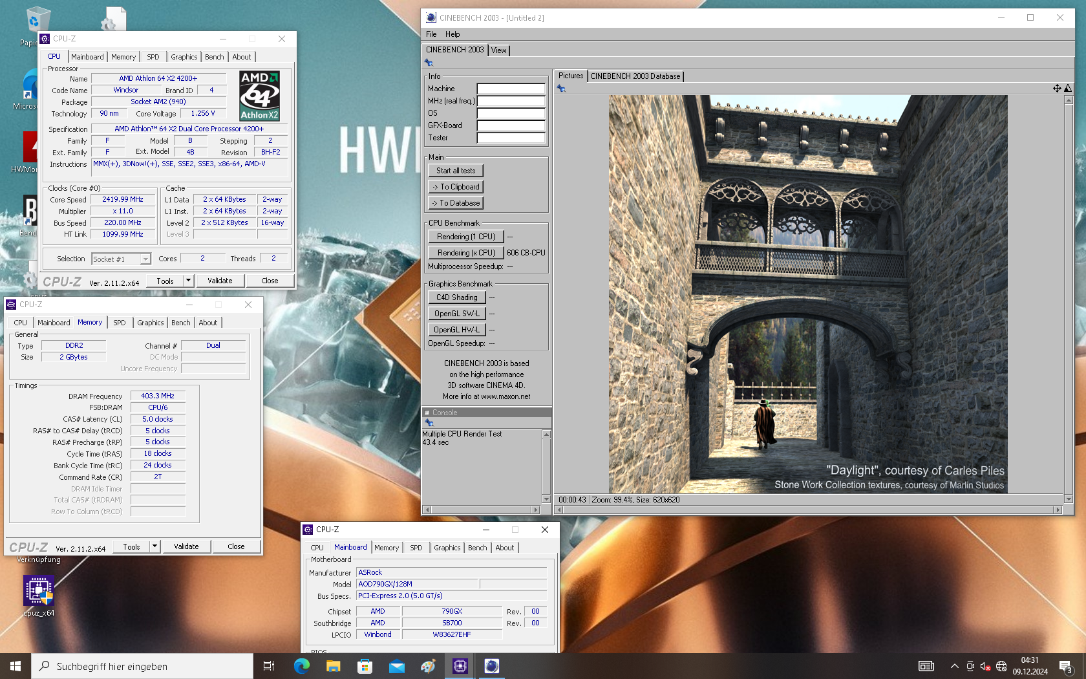Open Bench tab in the CPU-Z Mainboard window
Image resolution: width=1086 pixels, height=679 pixels.
(x=478, y=548)
